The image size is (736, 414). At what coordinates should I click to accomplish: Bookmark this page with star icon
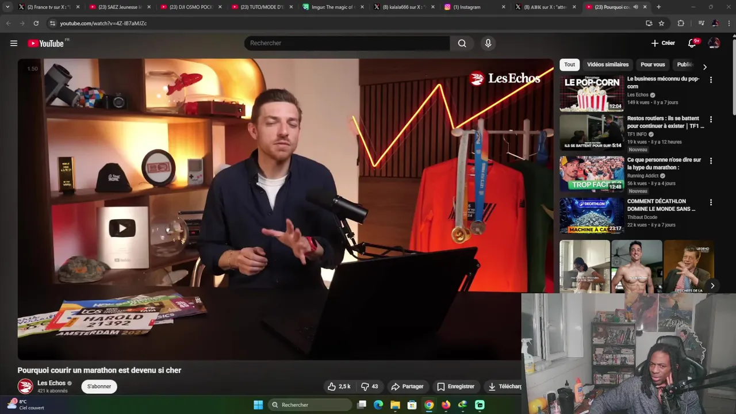pyautogui.click(x=661, y=23)
